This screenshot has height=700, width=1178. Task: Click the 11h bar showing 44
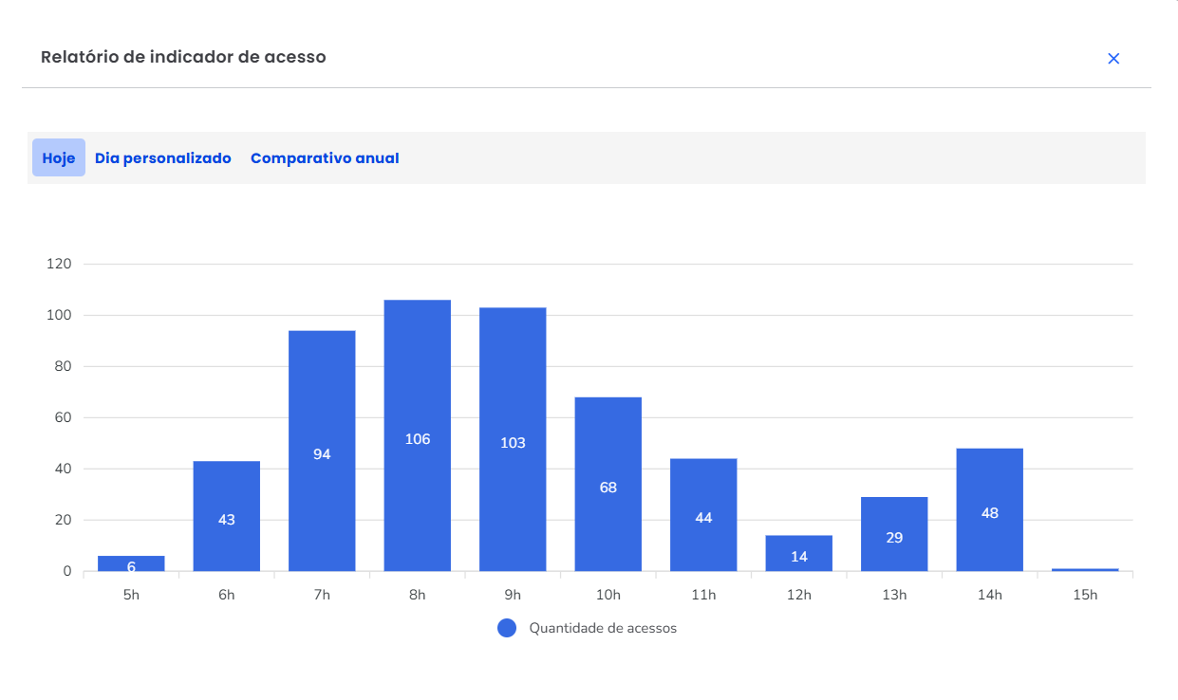(x=703, y=515)
